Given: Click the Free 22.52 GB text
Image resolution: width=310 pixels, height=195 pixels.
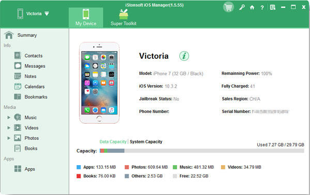Looking at the screenshot, I should point(194,176).
